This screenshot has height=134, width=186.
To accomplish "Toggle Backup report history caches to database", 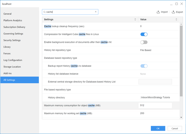I will [144, 66].
